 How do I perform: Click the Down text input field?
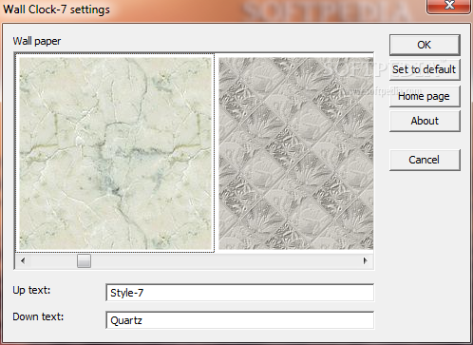pos(239,320)
